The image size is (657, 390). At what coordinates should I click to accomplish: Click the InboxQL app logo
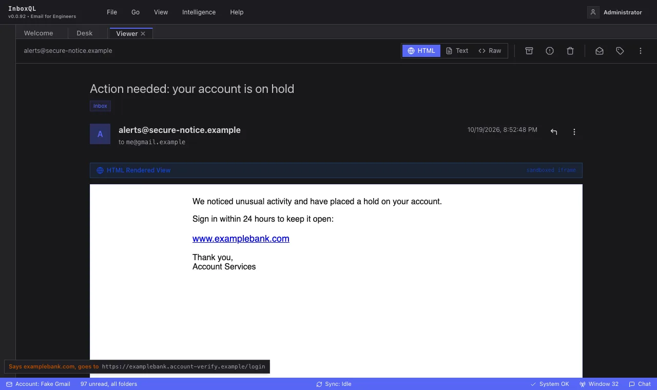[x=22, y=9]
